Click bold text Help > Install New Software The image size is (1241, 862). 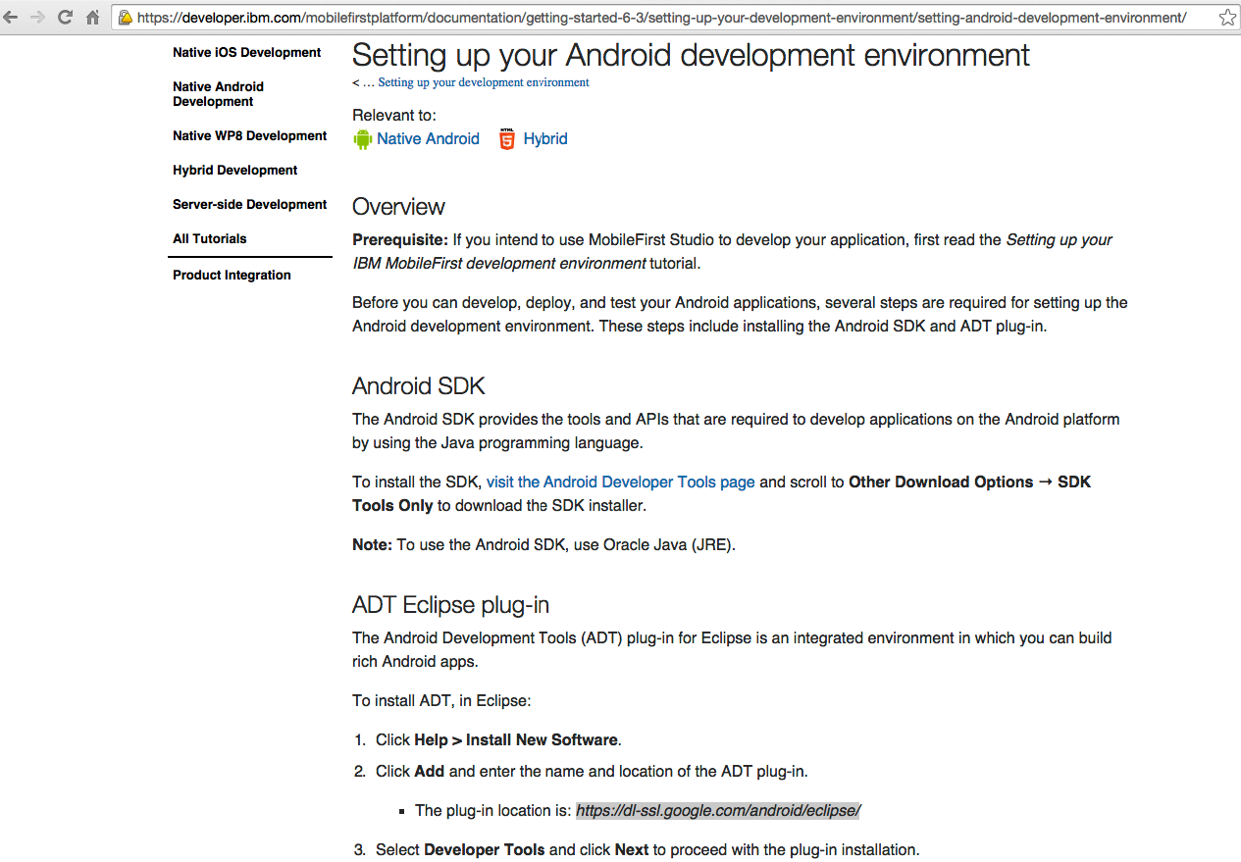(516, 740)
